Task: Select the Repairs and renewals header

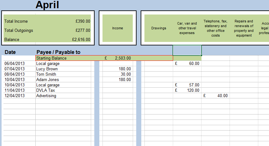Action: coord(244,28)
